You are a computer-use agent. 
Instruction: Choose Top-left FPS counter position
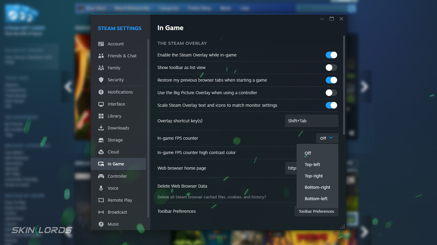click(318, 164)
